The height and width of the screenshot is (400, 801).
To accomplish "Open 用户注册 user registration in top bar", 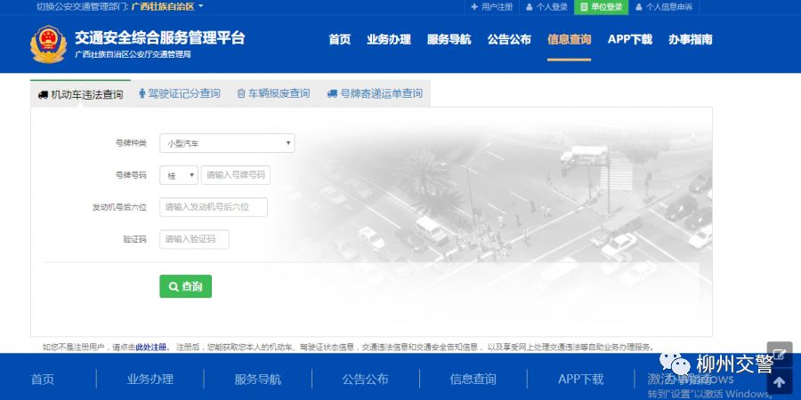I will [x=491, y=7].
